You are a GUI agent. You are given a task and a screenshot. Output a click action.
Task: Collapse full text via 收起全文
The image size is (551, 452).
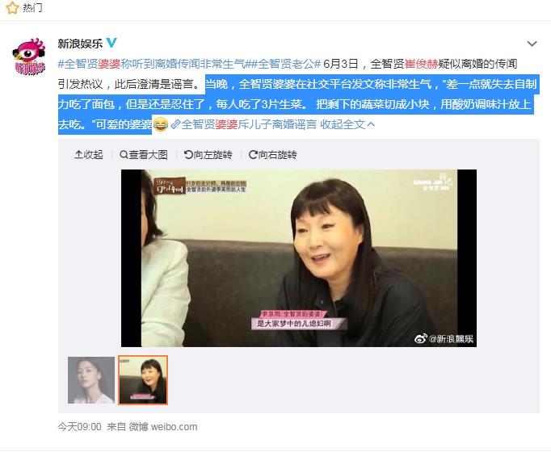pos(347,124)
